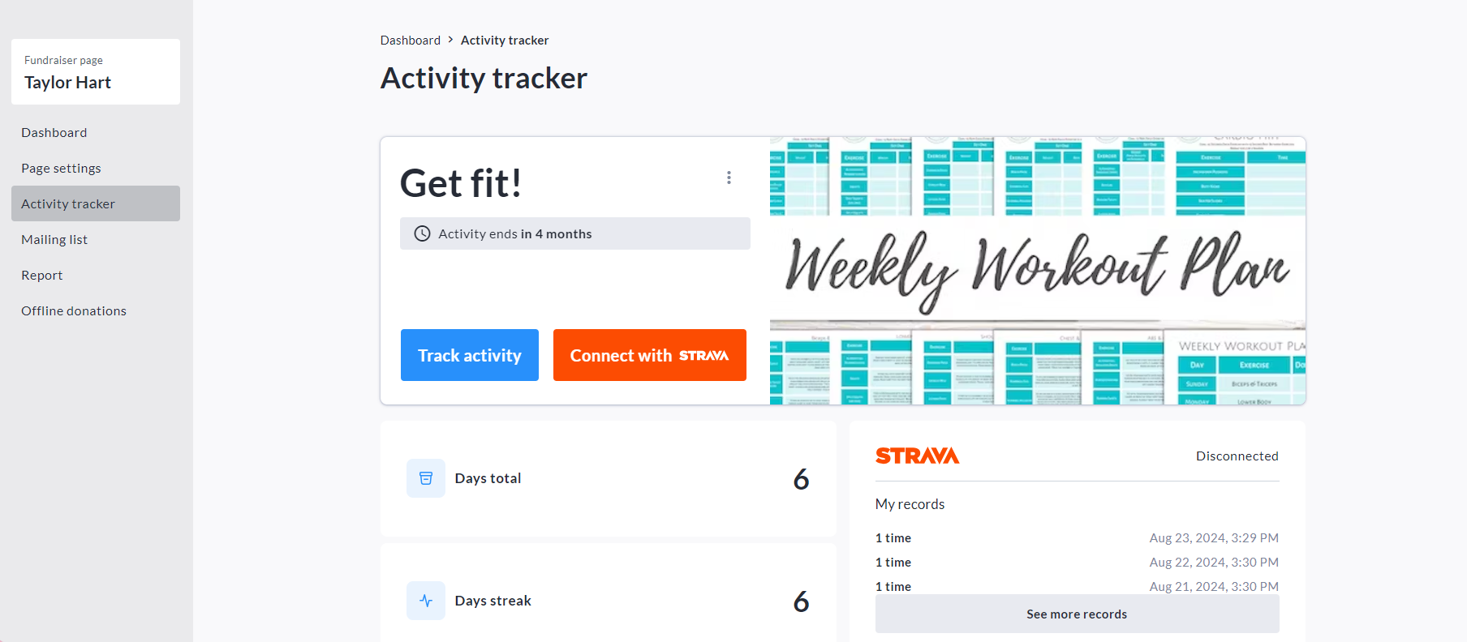Screen dimensions: 1467x642
Task: Expand list with See more records
Action: coord(1077,614)
